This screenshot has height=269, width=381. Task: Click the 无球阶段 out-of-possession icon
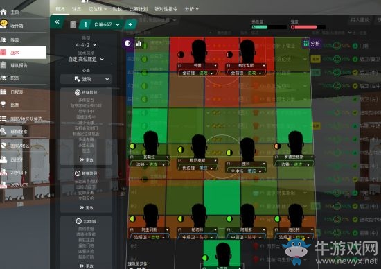tap(78, 221)
